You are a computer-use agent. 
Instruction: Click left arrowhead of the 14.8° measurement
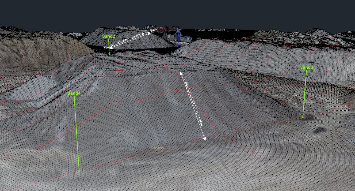click(x=110, y=48)
